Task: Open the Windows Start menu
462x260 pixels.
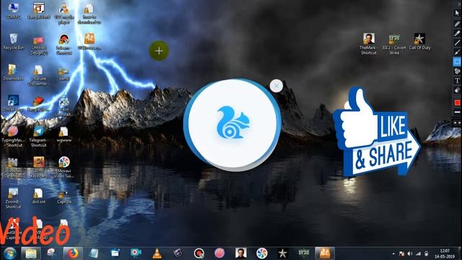Action: click(x=9, y=253)
